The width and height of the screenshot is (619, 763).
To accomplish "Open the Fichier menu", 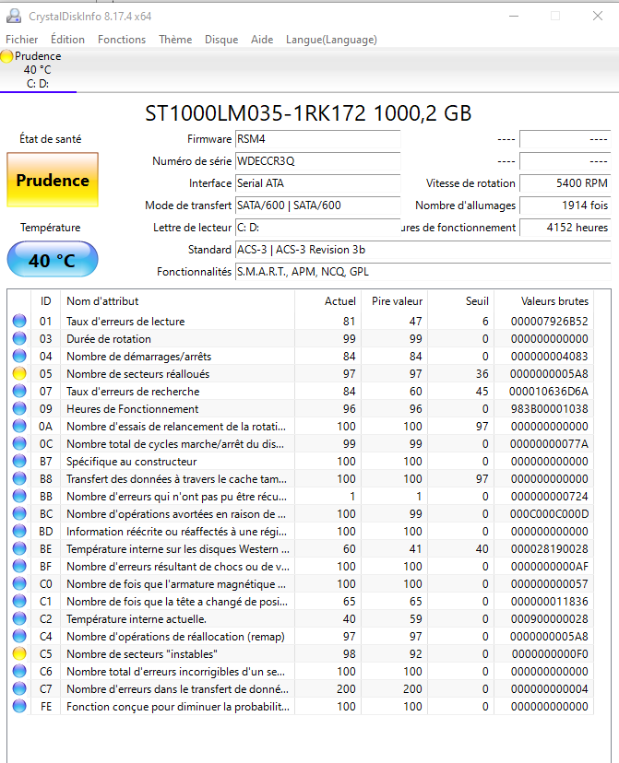I will click(22, 40).
